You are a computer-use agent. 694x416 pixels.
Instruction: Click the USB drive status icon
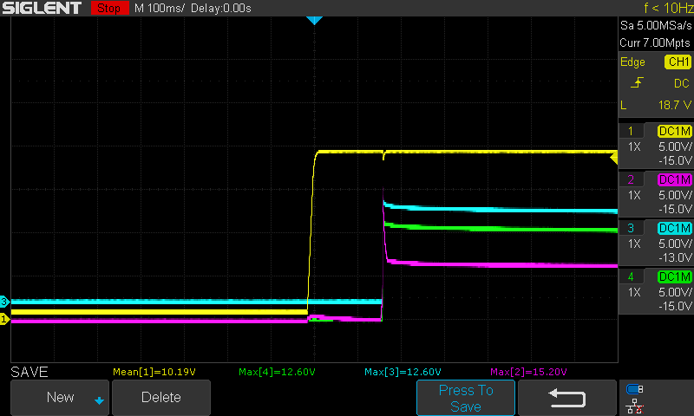[x=634, y=389]
